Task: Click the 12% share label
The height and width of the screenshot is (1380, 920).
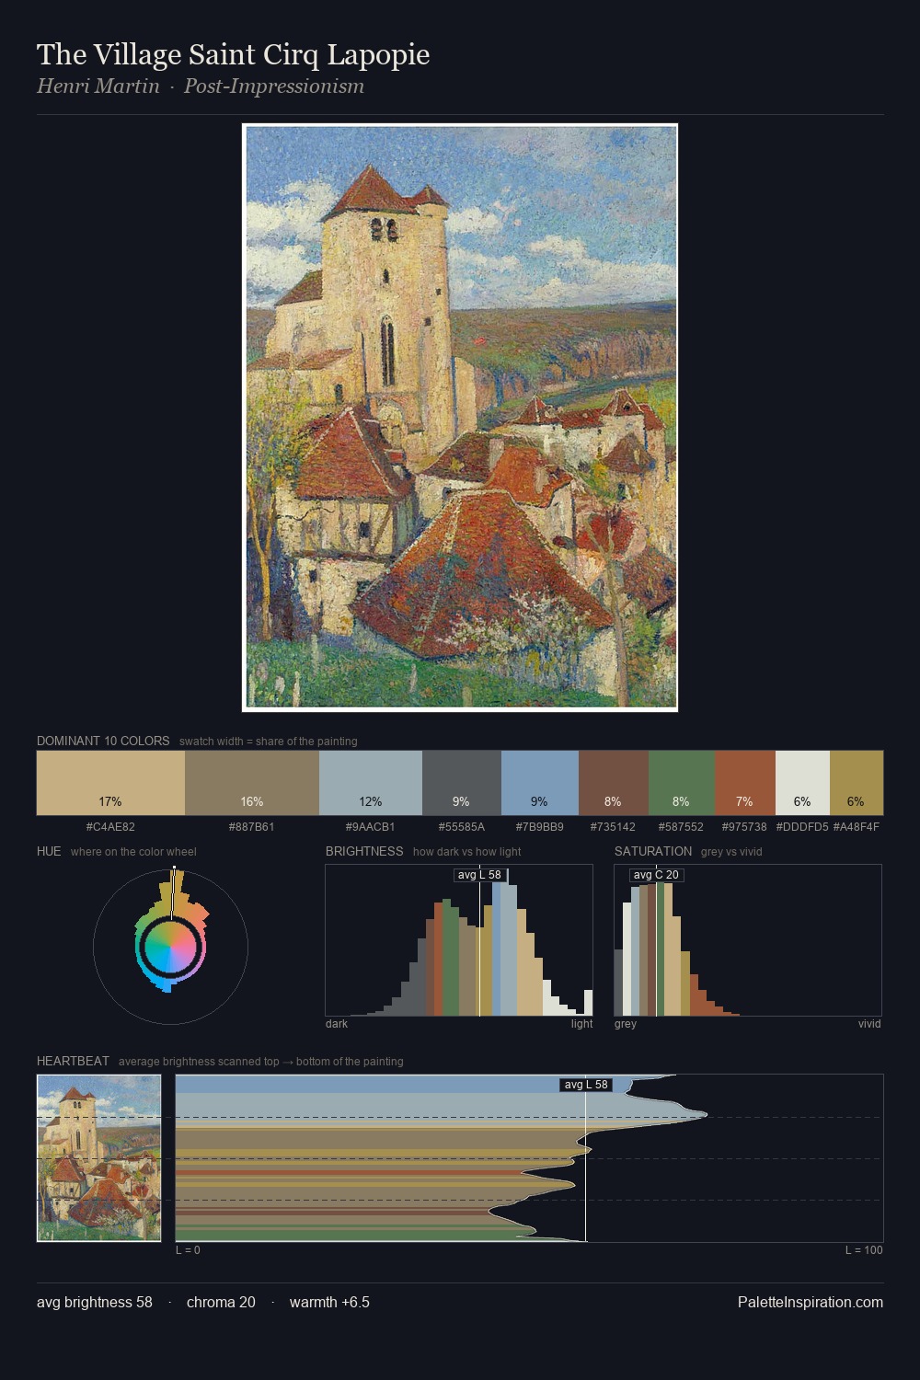Action: (x=371, y=801)
